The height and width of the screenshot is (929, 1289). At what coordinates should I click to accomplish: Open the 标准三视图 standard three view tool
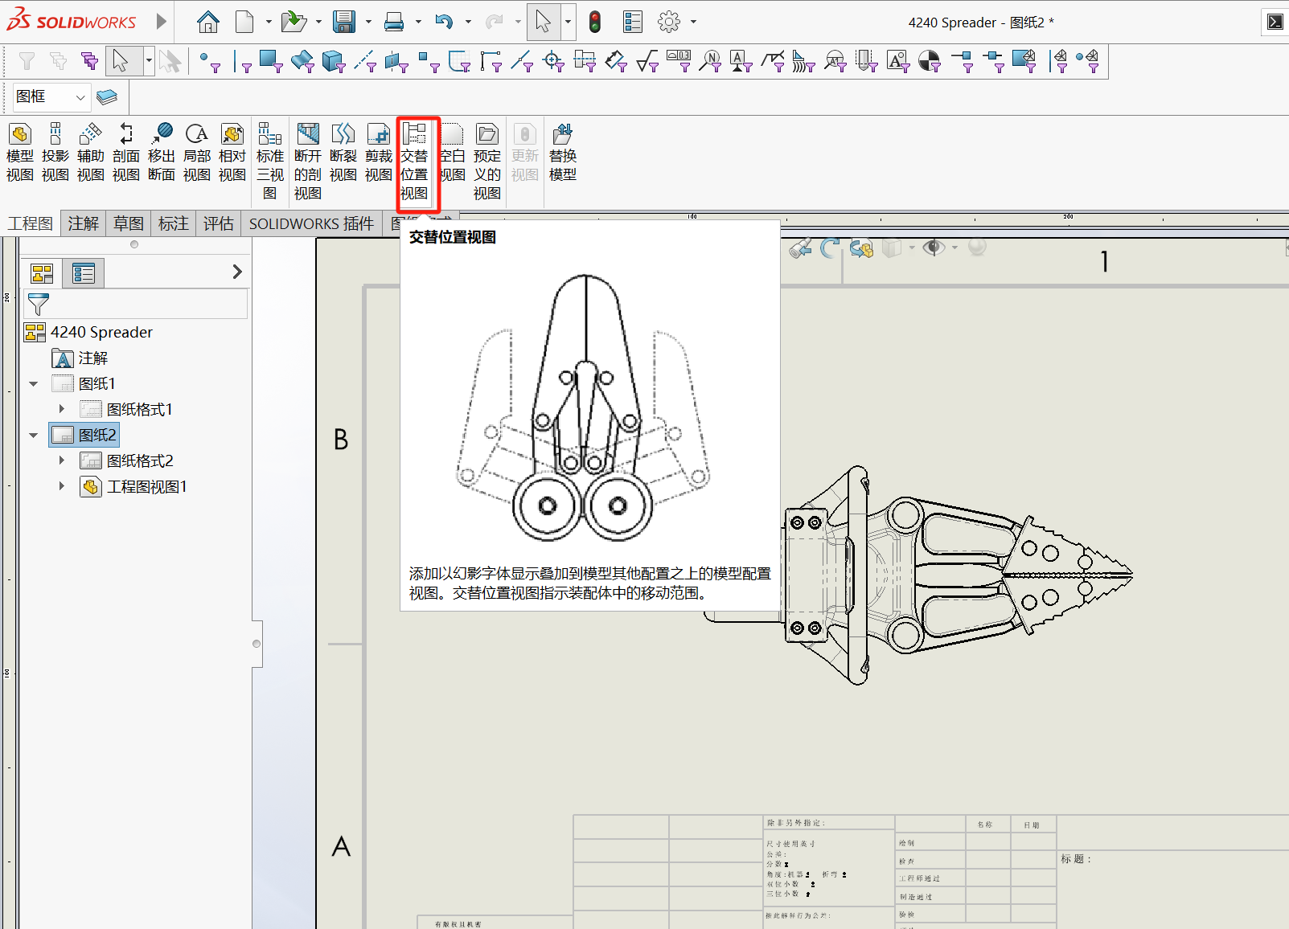[x=270, y=161]
